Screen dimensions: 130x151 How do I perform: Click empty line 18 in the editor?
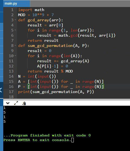coord(73,97)
